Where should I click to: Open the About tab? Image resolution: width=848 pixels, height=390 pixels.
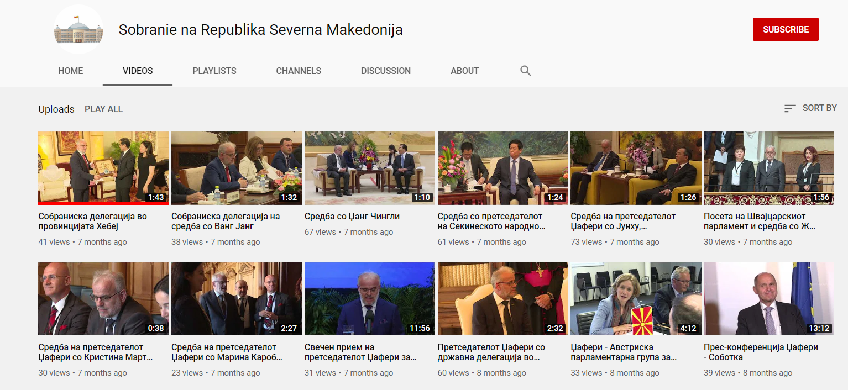click(464, 71)
